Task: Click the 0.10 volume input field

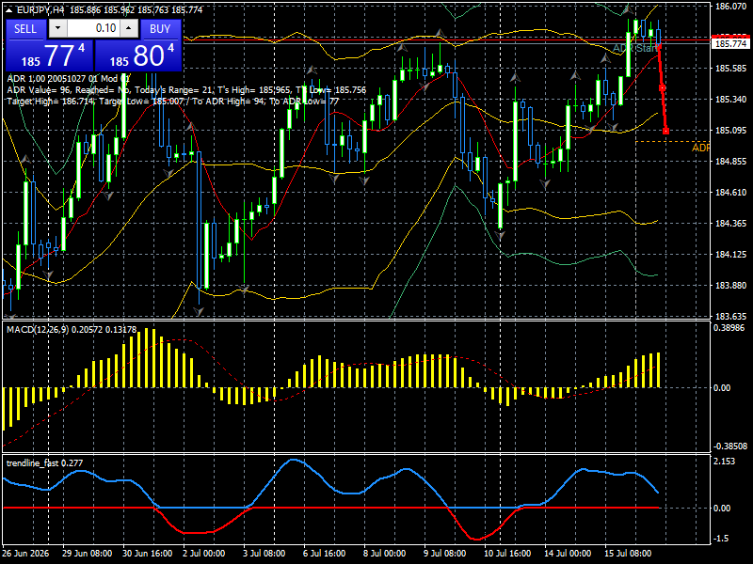Action: 93,28
